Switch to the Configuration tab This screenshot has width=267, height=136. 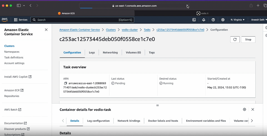[72, 52]
